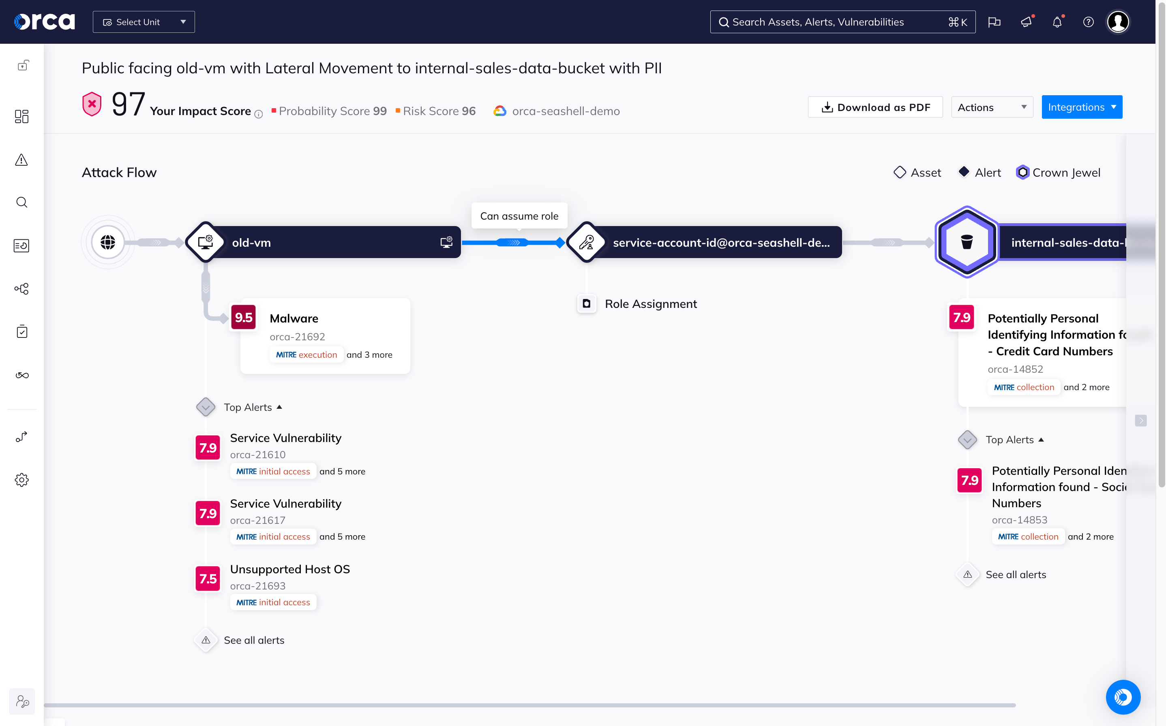This screenshot has width=1166, height=726.
Task: Open the Actions dropdown
Action: point(992,107)
